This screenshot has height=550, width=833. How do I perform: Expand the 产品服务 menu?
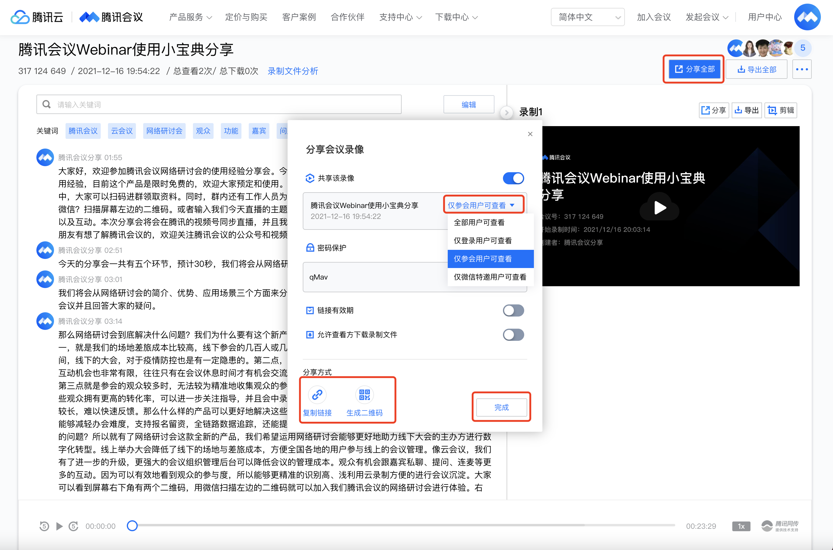point(191,17)
